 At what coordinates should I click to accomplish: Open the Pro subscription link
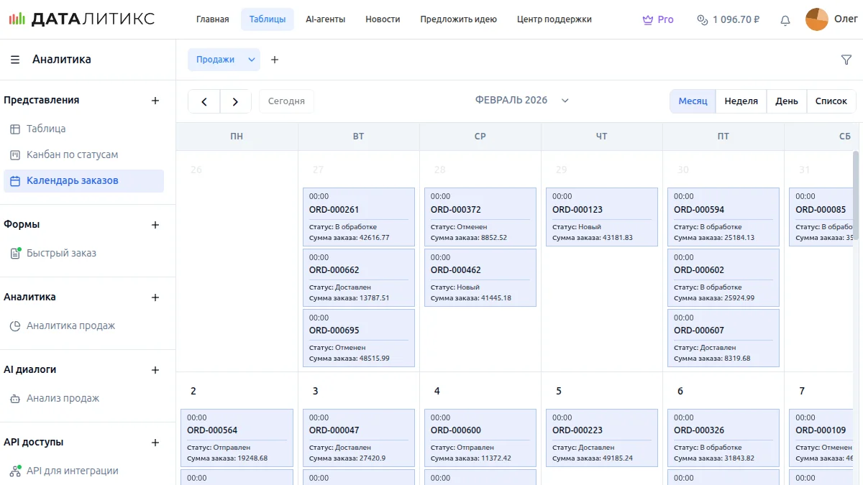(658, 19)
